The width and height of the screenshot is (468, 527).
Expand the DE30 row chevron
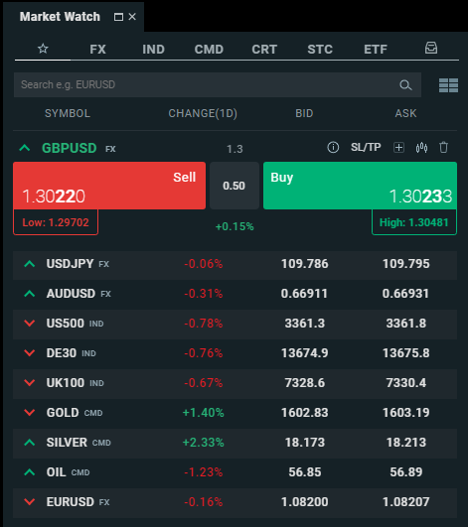[30, 353]
